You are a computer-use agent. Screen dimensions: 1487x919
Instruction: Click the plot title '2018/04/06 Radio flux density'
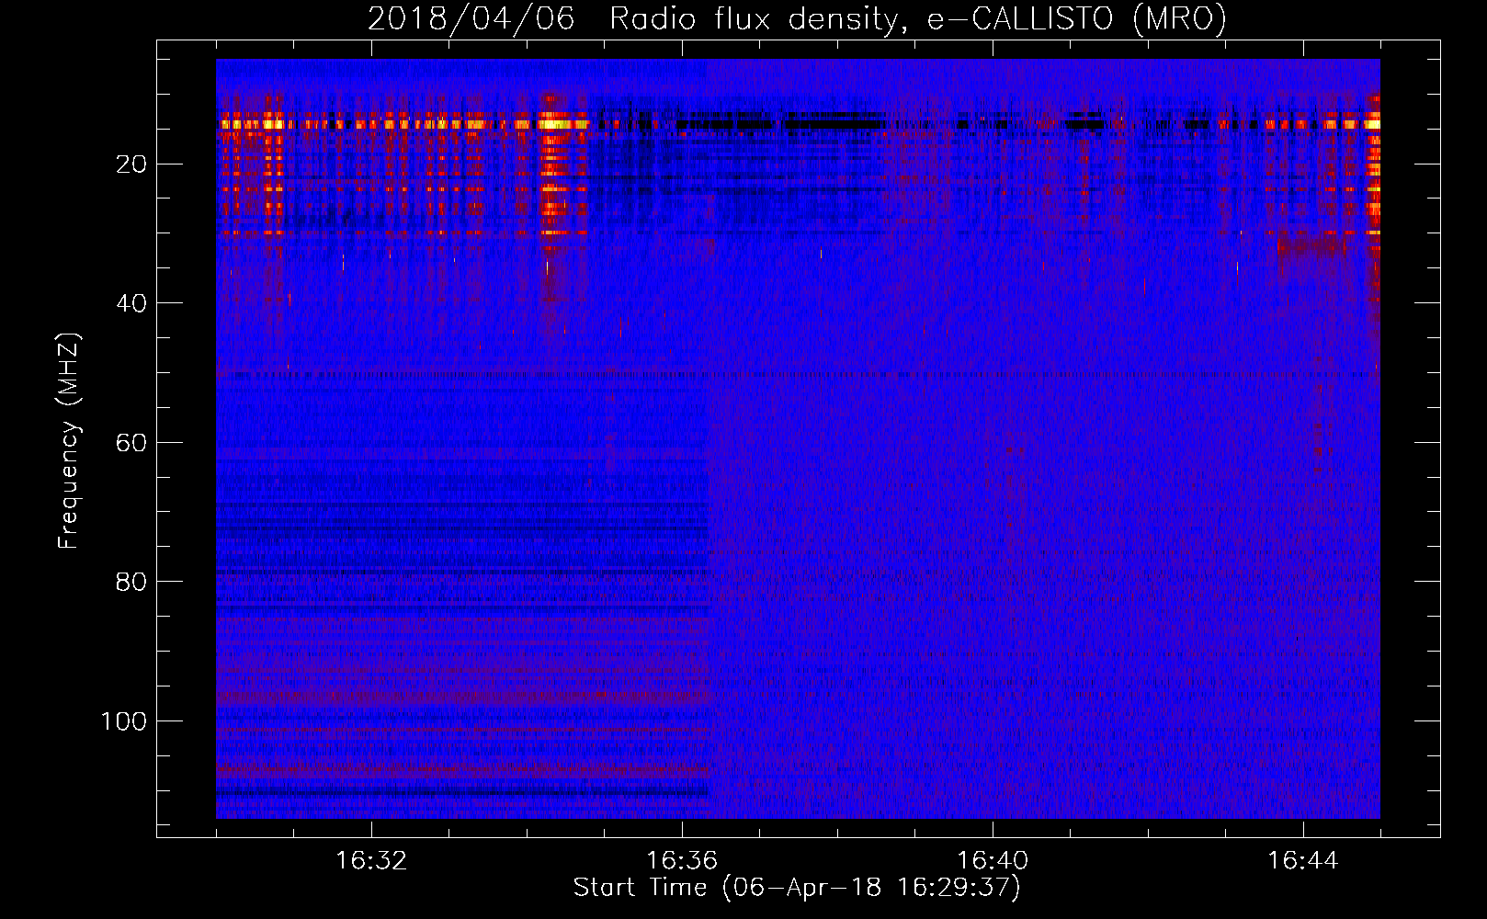[798, 18]
